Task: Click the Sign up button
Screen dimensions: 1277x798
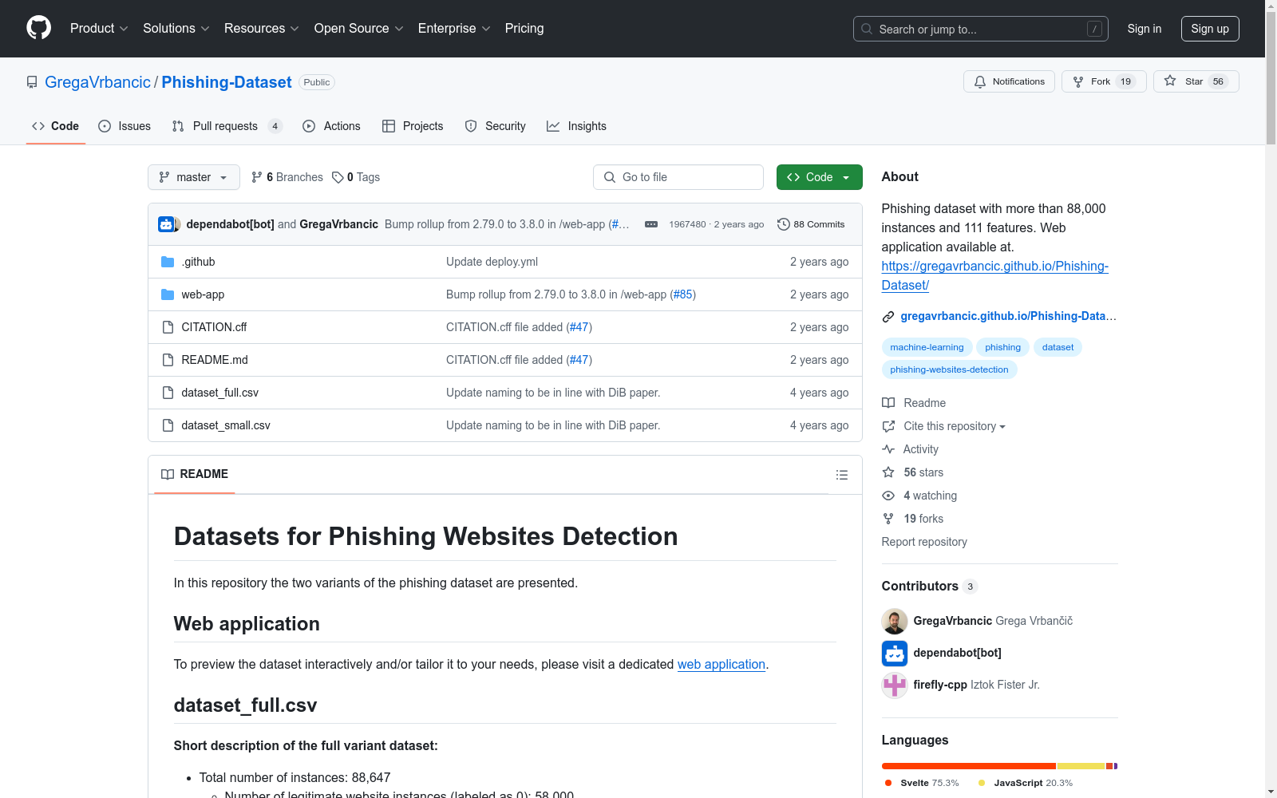Action: (1210, 29)
